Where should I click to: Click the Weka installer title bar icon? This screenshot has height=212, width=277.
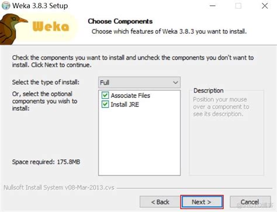(6, 6)
